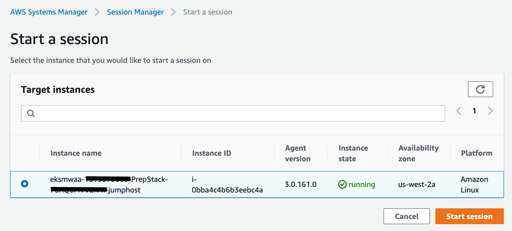Screen dimensions: 512x231
Task: Click the refresh target instances icon
Action: [480, 89]
